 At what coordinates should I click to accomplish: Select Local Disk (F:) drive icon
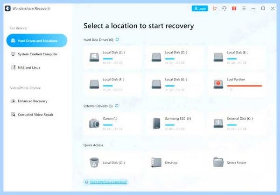click(x=94, y=84)
